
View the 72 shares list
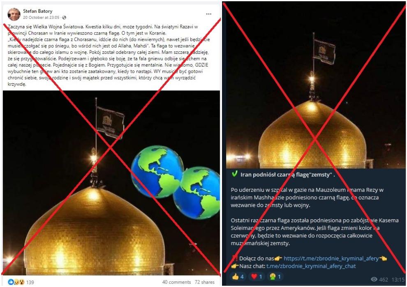pos(205,282)
